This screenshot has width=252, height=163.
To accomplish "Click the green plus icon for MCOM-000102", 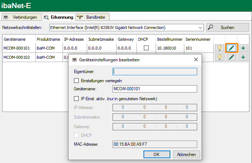I will click(243, 57).
